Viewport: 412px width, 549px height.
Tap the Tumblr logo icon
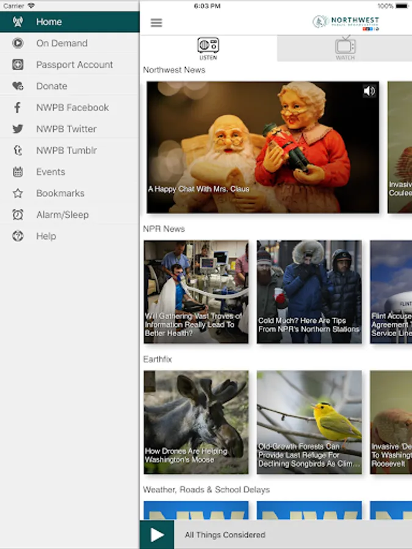coord(18,150)
